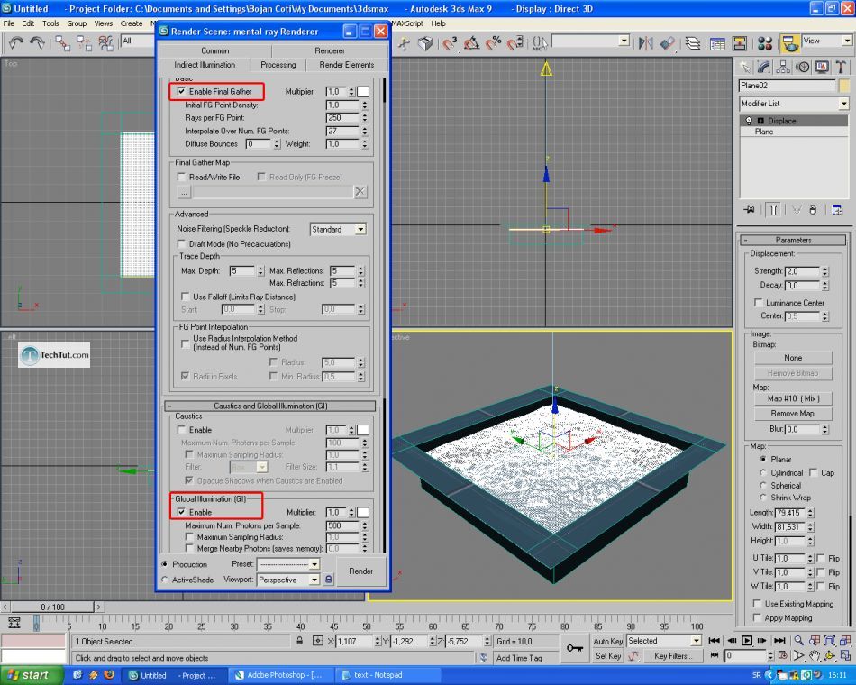Viewport: 856px width, 685px height.
Task: Switch to the Common tab
Action: [x=215, y=50]
